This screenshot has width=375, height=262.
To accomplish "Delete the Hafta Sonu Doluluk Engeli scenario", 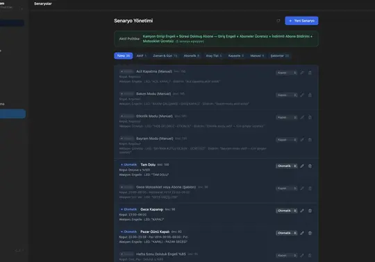I will click(x=310, y=255).
